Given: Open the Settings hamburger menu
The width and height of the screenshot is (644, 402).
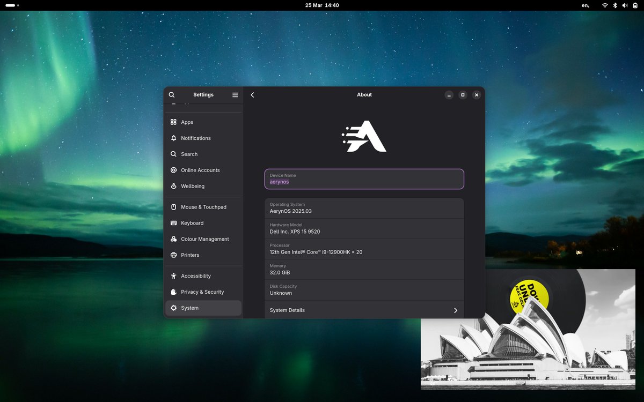Looking at the screenshot, I should click(x=235, y=95).
